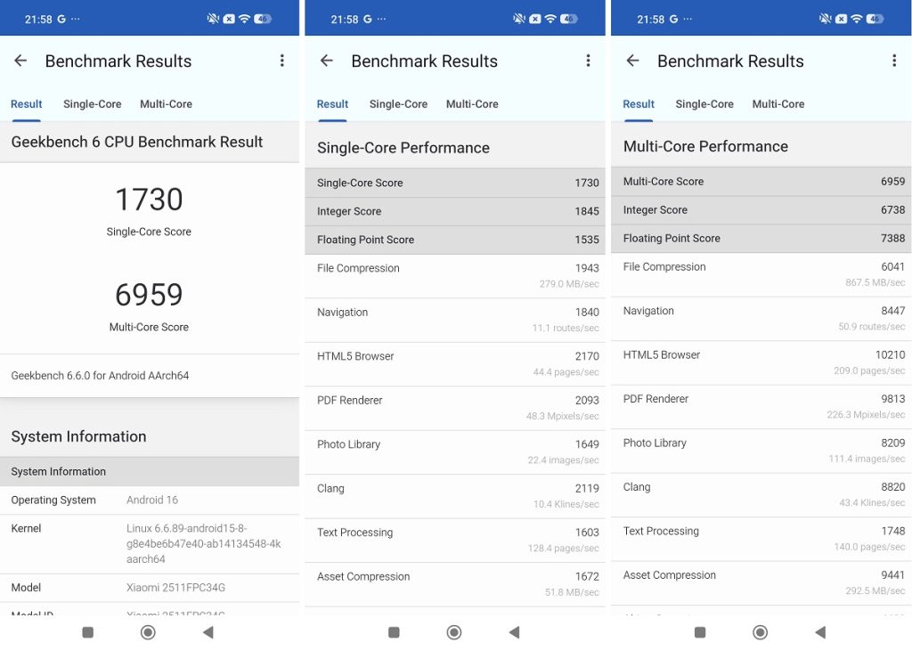Tap the Operating System Android 16 row
Viewport: 912px width, 651px height.
click(149, 500)
